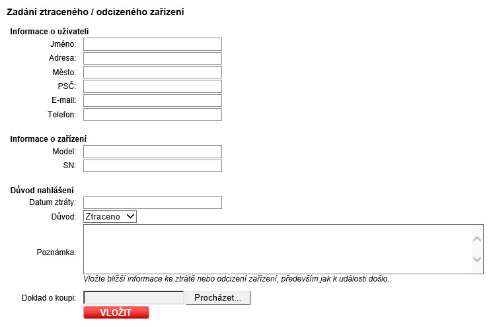This screenshot has width=491, height=327.
Task: Click the Doklad o koupi file field
Action: point(134,298)
